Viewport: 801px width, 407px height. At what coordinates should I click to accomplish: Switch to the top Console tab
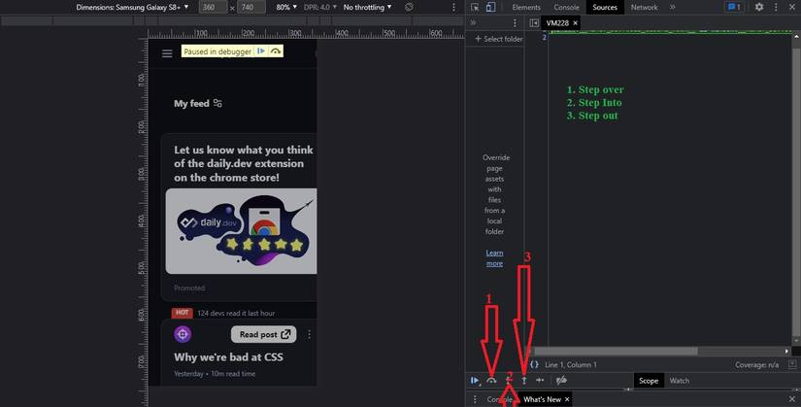[566, 7]
